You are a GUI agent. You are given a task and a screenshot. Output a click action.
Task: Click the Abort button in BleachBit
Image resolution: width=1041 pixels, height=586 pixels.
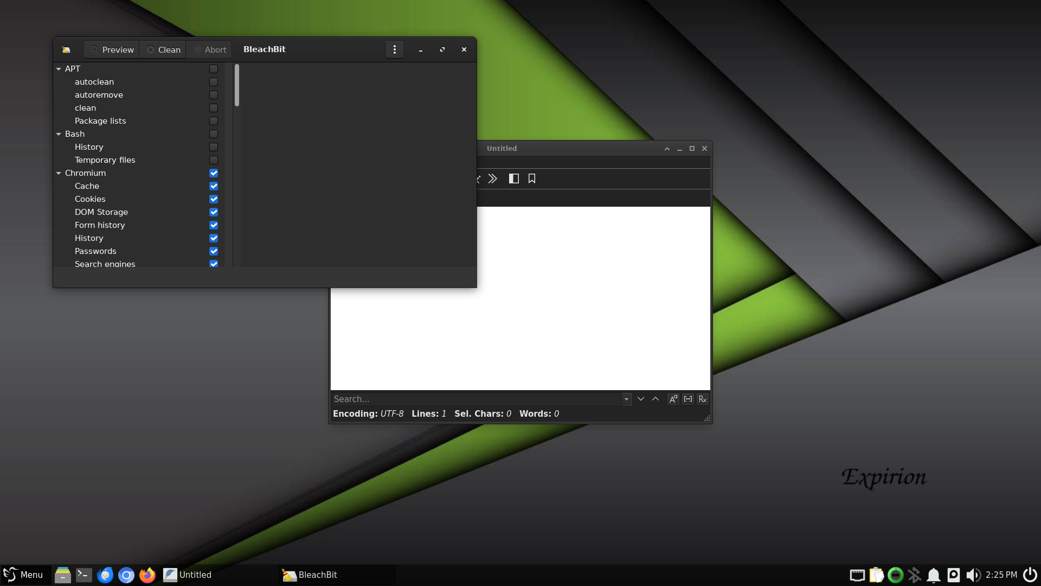coord(209,49)
